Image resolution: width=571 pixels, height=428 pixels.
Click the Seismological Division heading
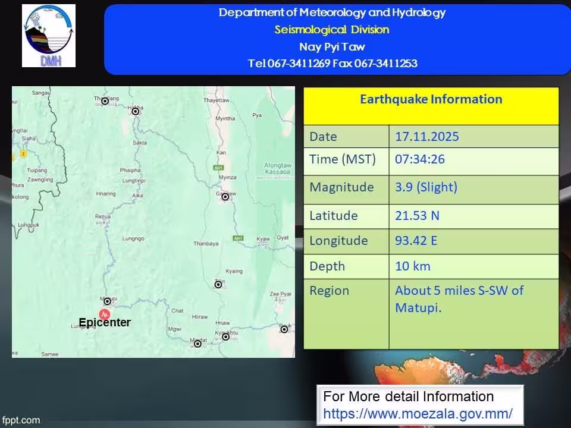click(331, 30)
